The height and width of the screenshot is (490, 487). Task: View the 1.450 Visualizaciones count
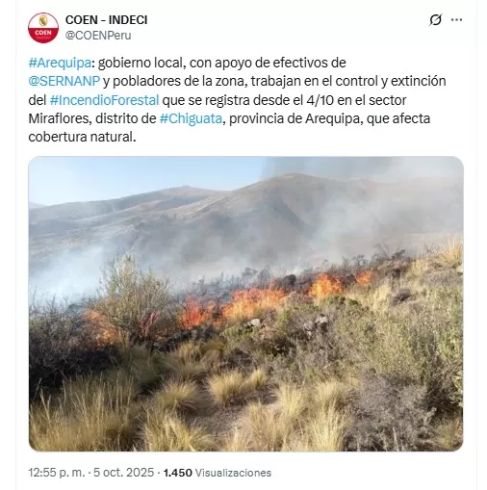point(218,473)
